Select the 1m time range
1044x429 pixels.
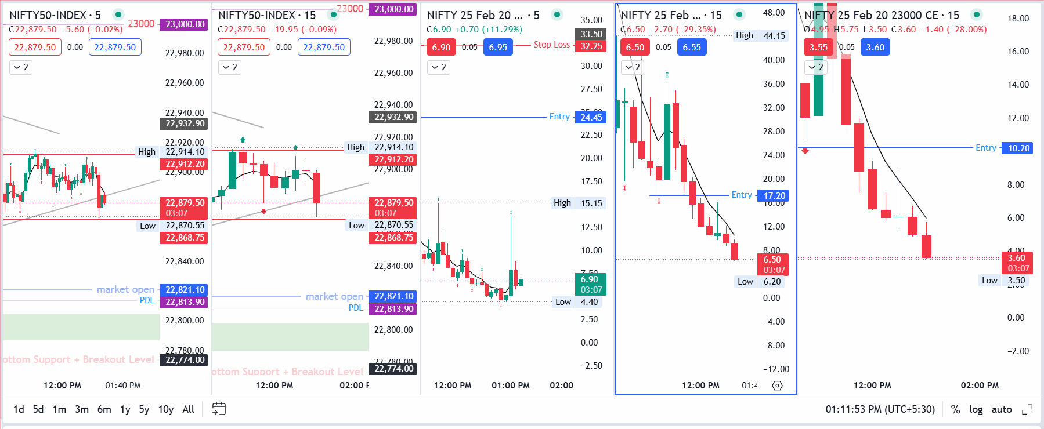tap(59, 409)
